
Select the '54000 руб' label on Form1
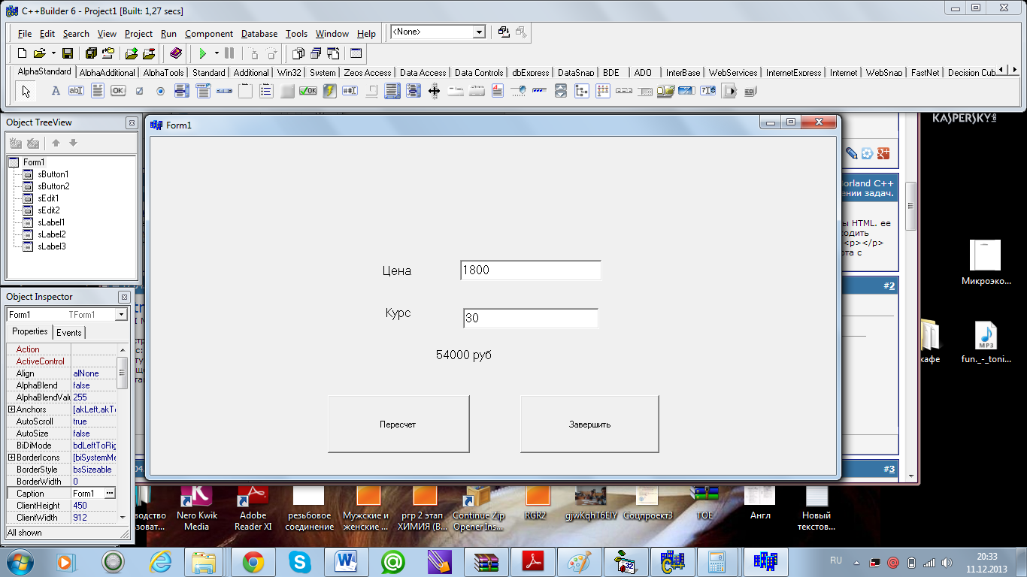pos(464,355)
